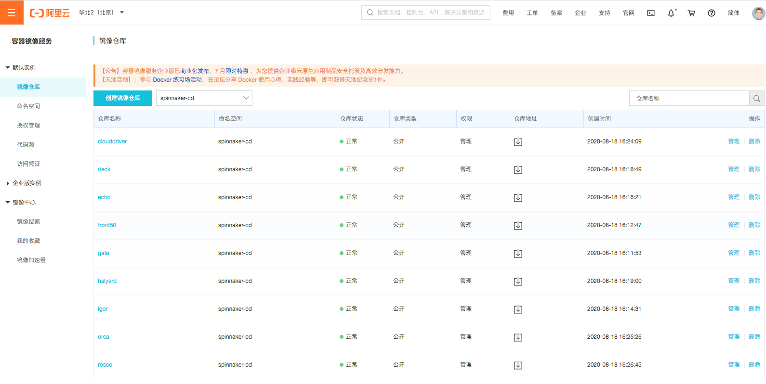Show repository address for echo
Screen dimensions: 766x384
click(x=518, y=197)
